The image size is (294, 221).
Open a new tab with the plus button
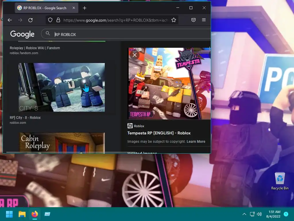point(85,8)
